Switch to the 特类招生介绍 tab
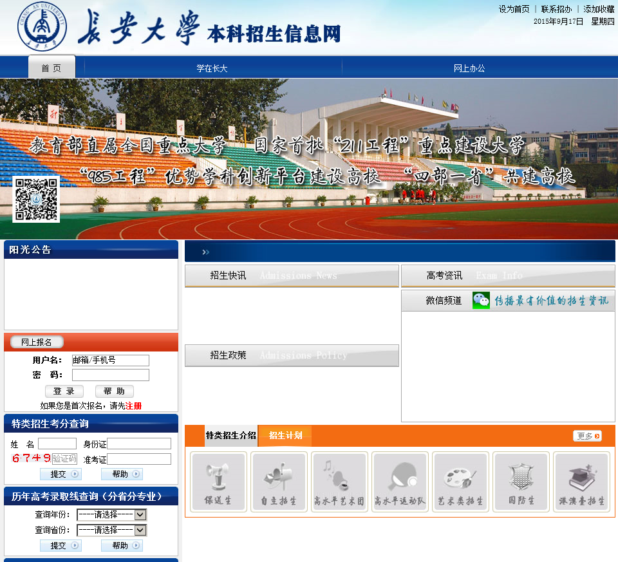Image resolution: width=618 pixels, height=562 pixels. click(230, 435)
